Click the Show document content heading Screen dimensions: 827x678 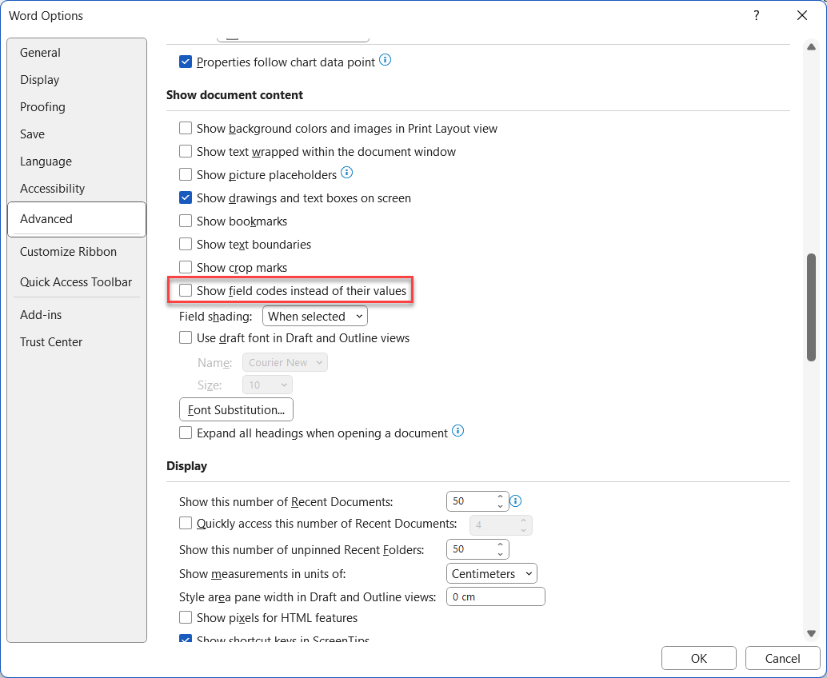tap(234, 95)
